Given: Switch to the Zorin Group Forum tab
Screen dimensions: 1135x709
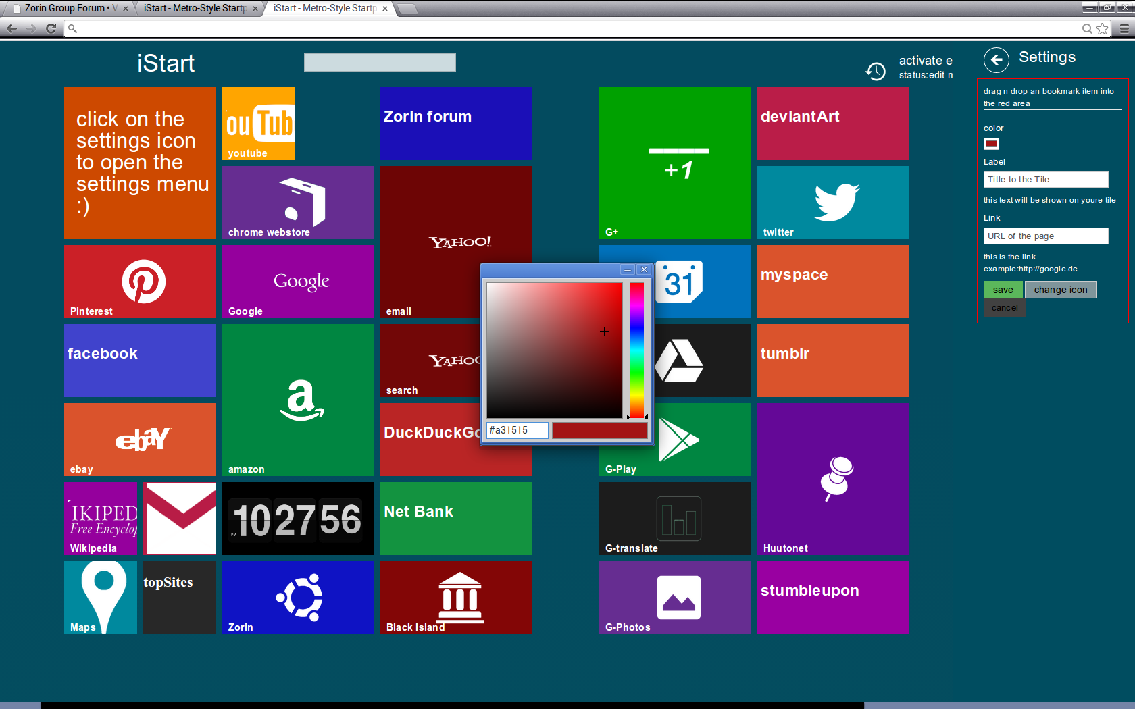Looking at the screenshot, I should [x=65, y=8].
